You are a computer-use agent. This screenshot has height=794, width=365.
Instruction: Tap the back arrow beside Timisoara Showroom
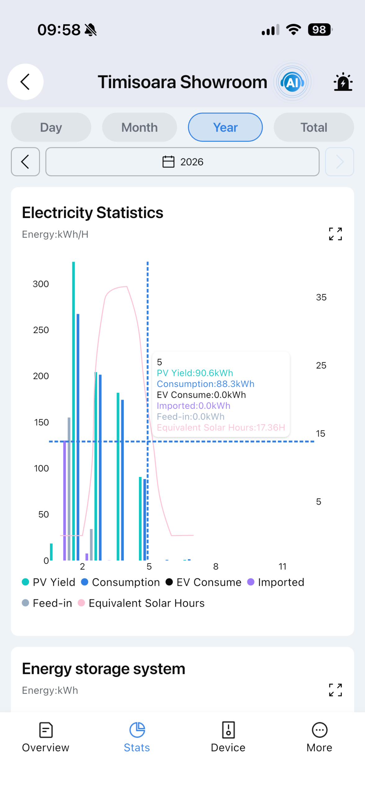pos(25,82)
